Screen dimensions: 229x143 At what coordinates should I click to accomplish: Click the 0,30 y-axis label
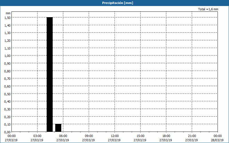click(7, 109)
